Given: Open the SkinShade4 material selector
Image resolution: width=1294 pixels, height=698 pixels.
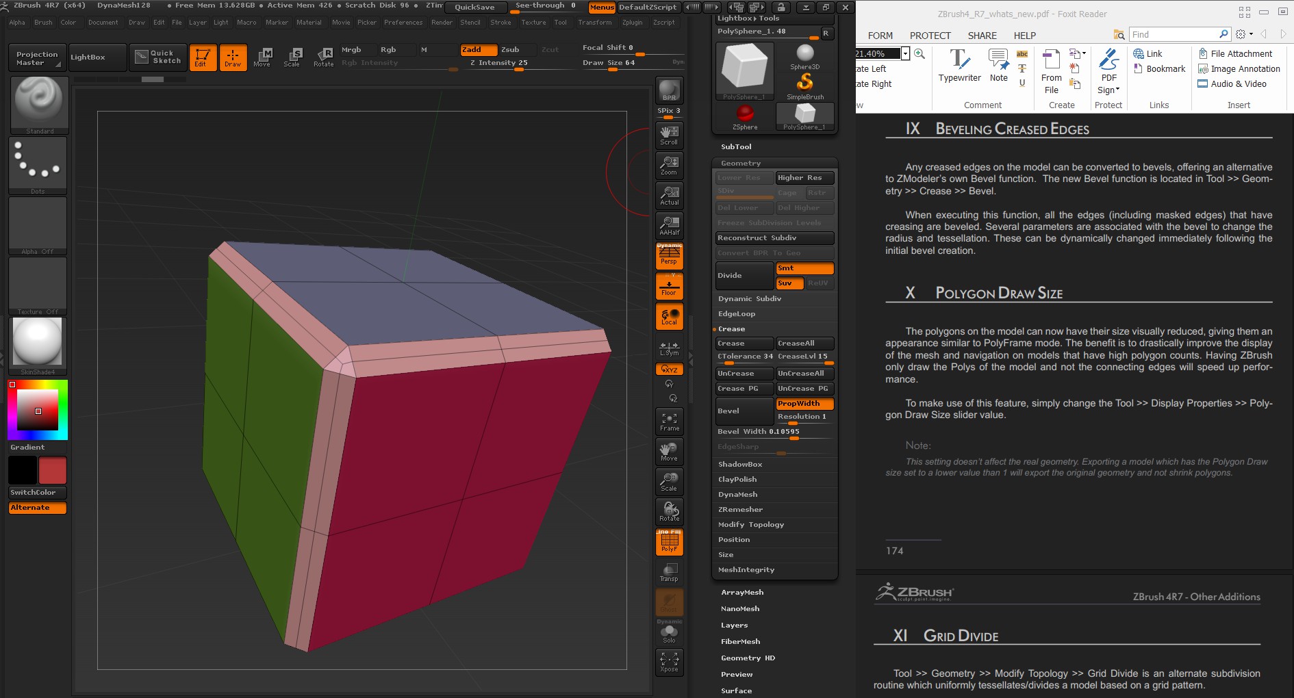Looking at the screenshot, I should click(38, 346).
